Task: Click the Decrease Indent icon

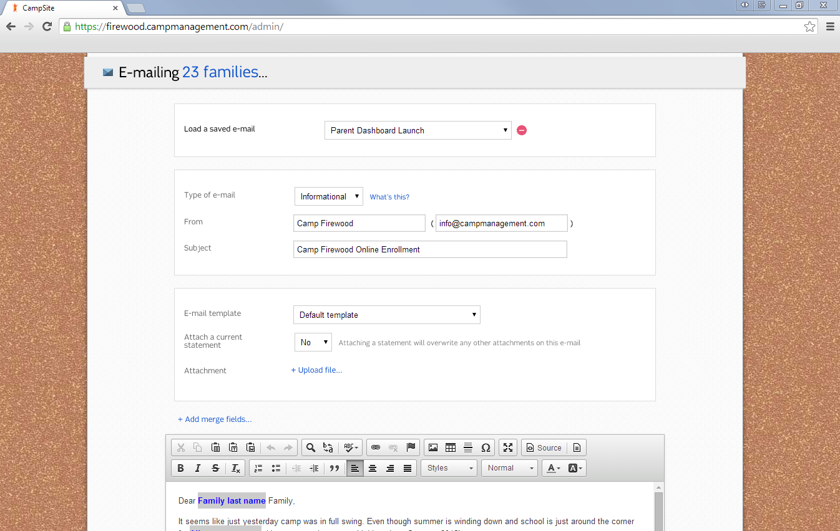Action: tap(296, 468)
